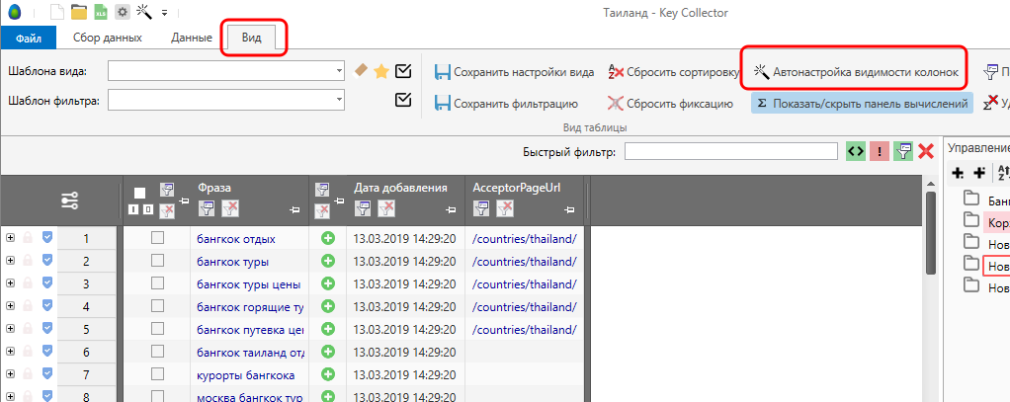Open settings via gear icon in title bar
The image size is (1010, 402).
coord(123,12)
